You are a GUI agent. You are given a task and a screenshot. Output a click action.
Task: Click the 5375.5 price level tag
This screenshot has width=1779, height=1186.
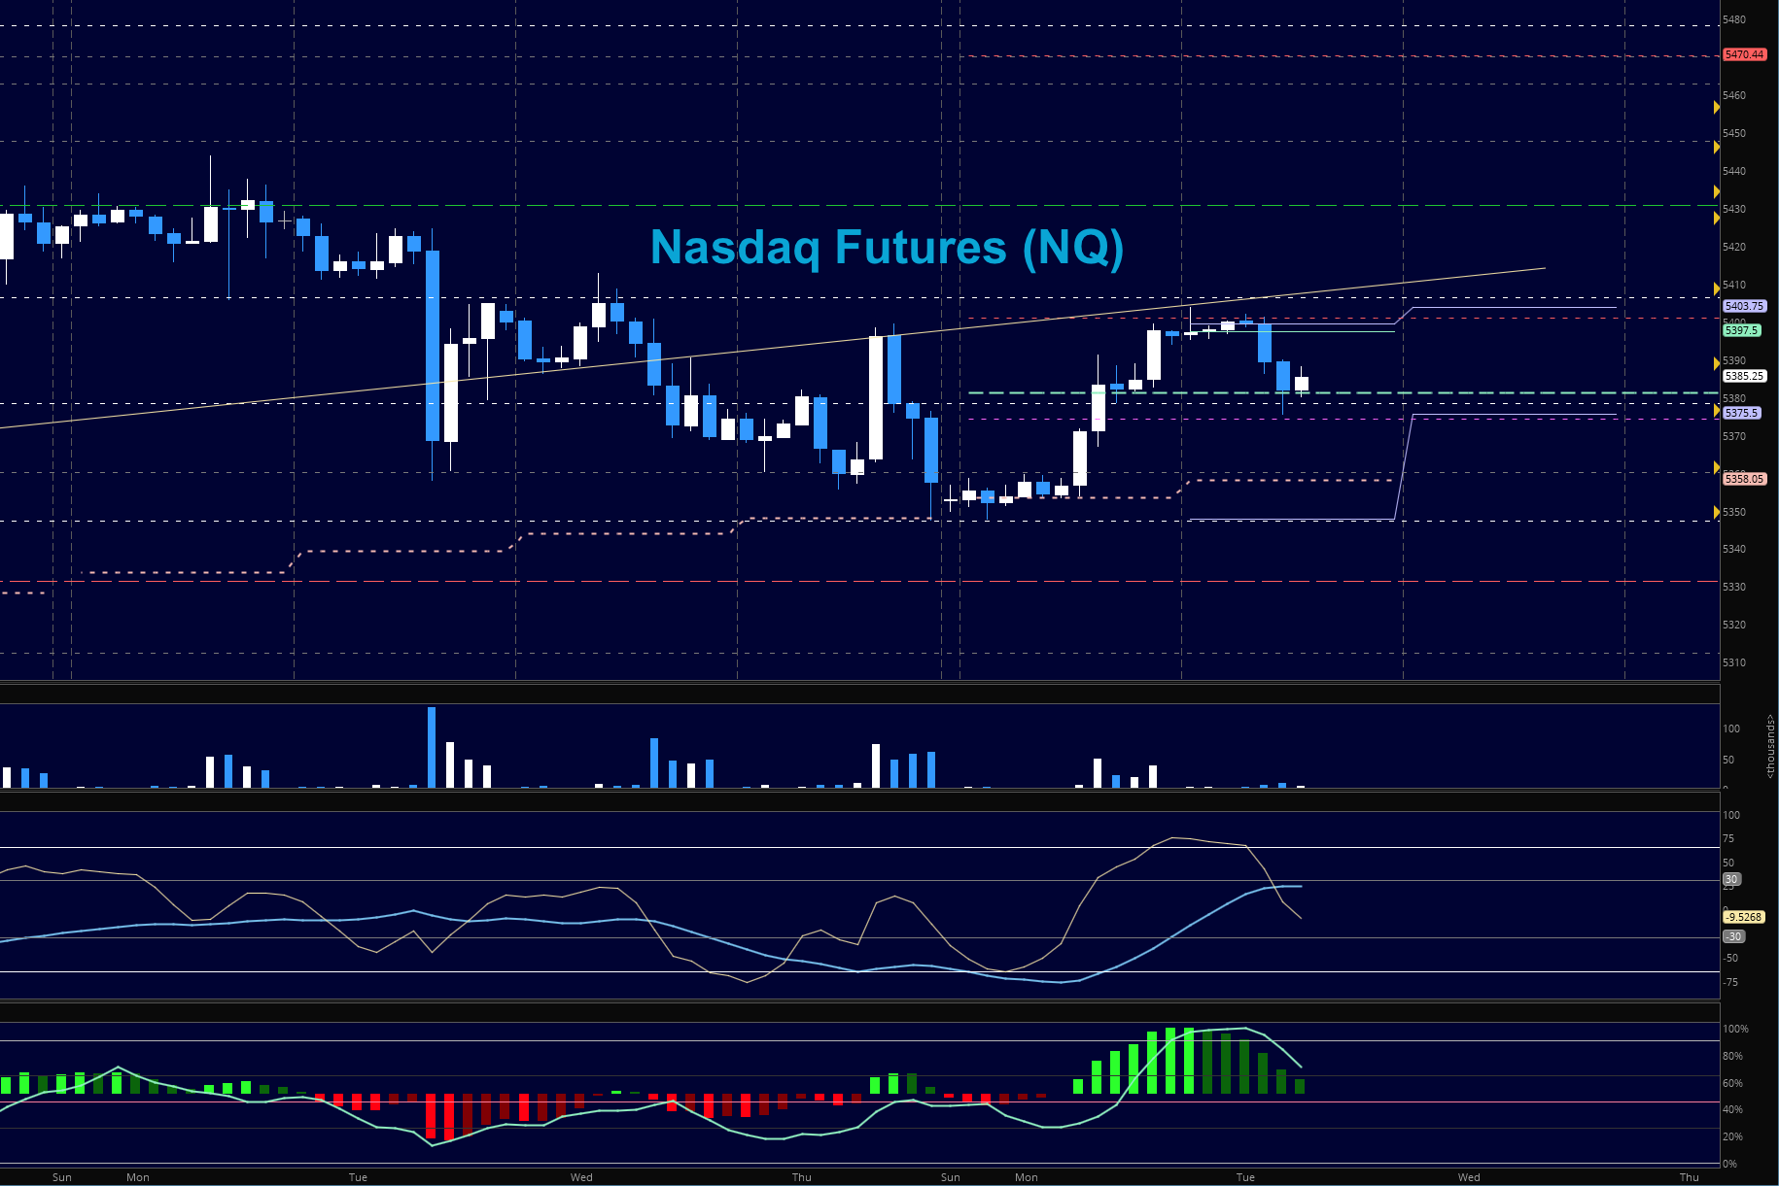coord(1741,413)
